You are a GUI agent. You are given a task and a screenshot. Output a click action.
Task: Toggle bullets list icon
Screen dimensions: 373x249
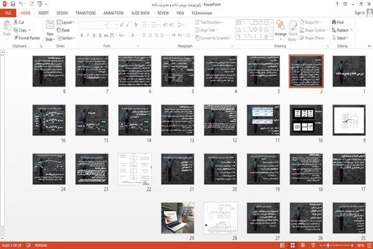pyautogui.click(x=145, y=24)
